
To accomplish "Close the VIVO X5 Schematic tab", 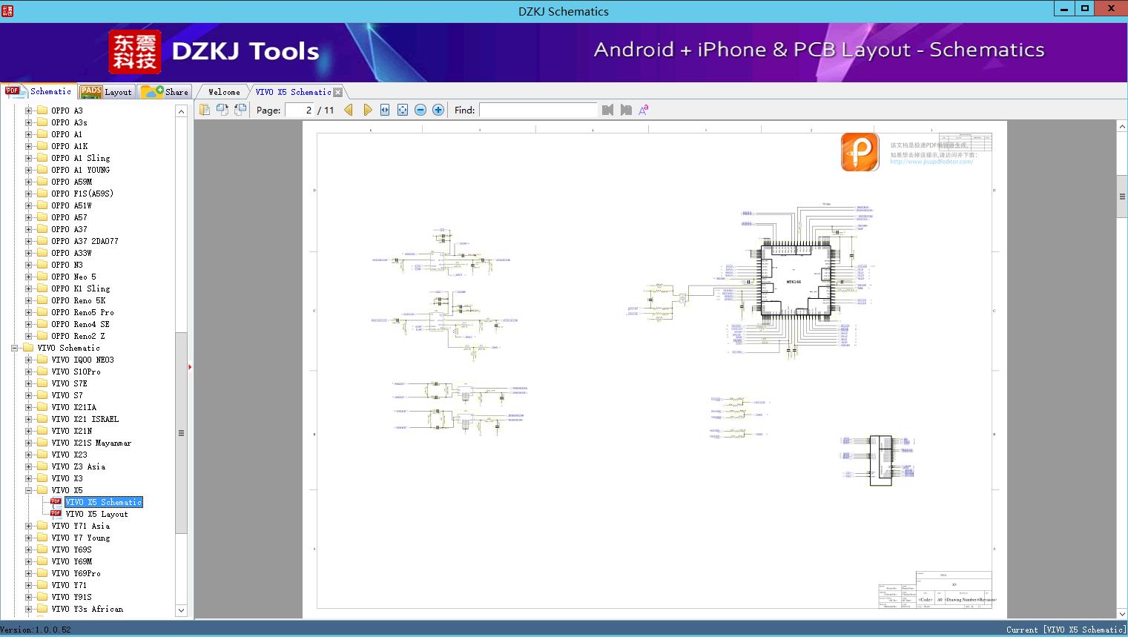I will click(338, 92).
